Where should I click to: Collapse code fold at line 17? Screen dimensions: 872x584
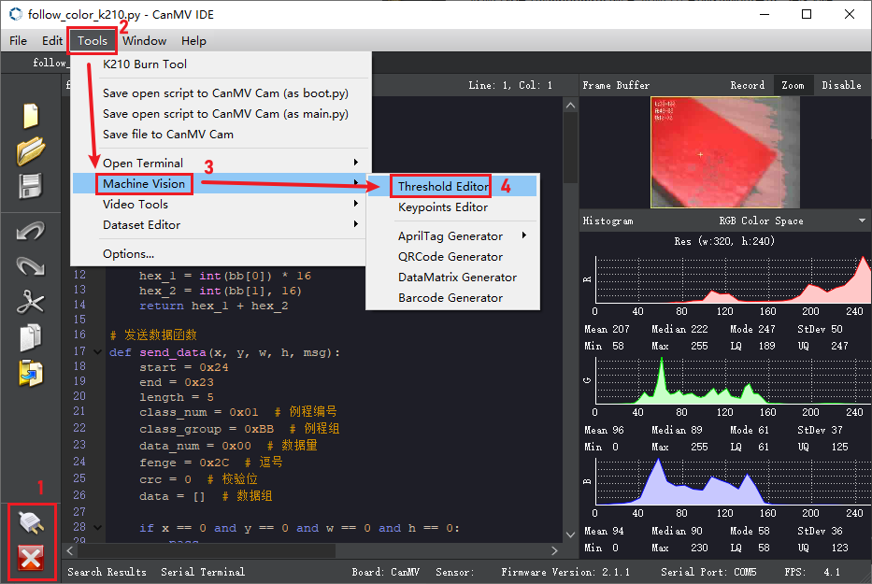coord(98,352)
